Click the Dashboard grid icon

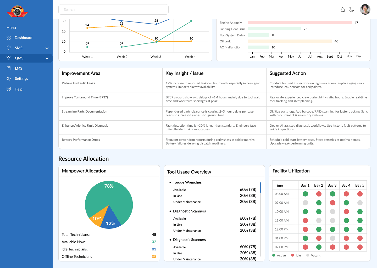9,38
